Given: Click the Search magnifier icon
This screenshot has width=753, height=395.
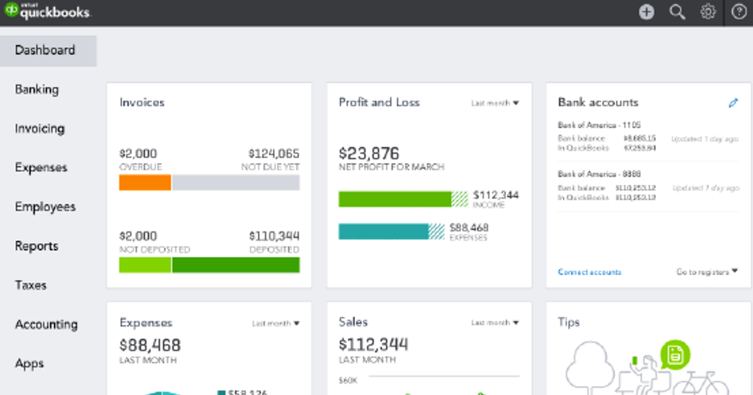Looking at the screenshot, I should click(677, 12).
